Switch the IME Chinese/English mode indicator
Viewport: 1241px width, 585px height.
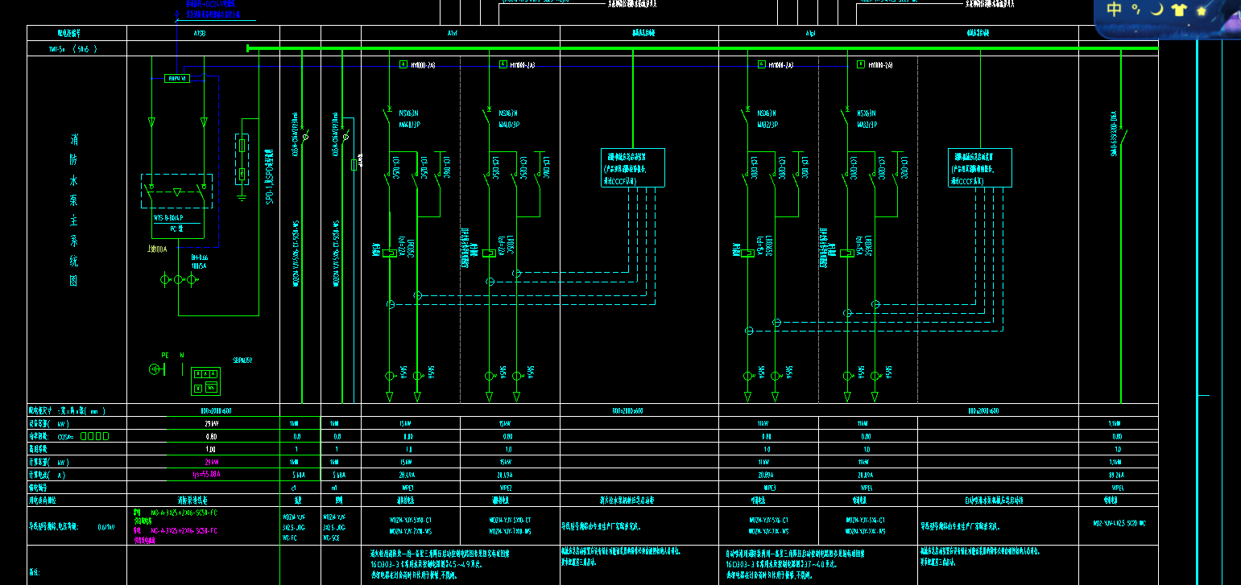tap(1114, 10)
